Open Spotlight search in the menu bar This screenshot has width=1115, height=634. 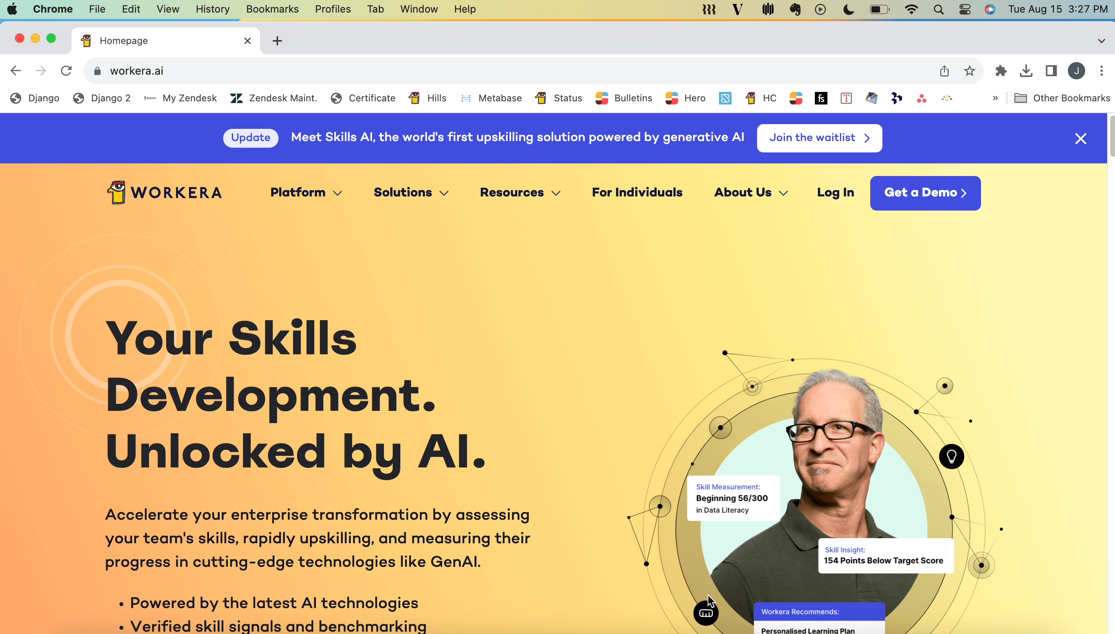pyautogui.click(x=939, y=9)
